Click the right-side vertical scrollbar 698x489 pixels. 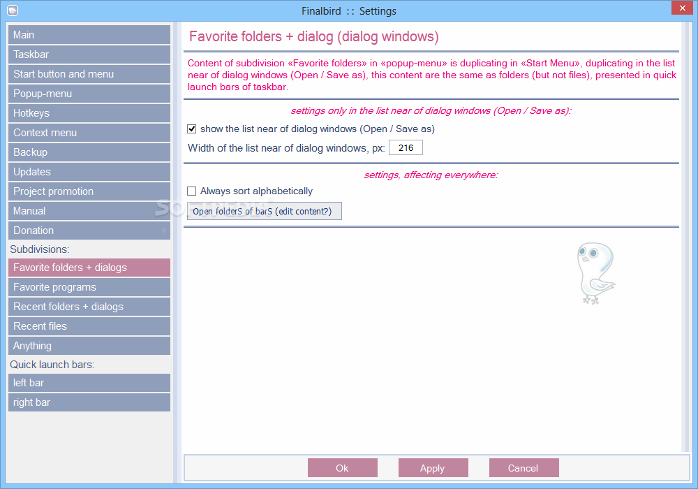(685, 237)
